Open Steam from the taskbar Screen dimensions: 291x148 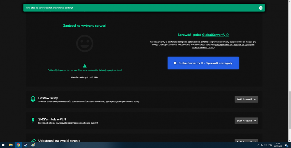point(26,145)
